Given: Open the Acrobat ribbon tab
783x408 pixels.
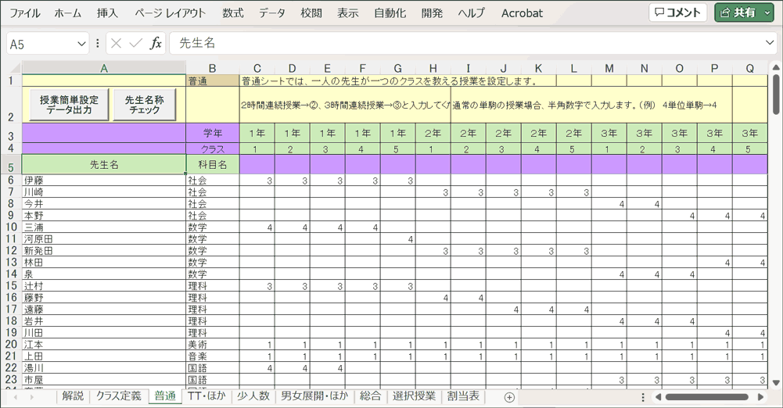Looking at the screenshot, I should coord(522,13).
